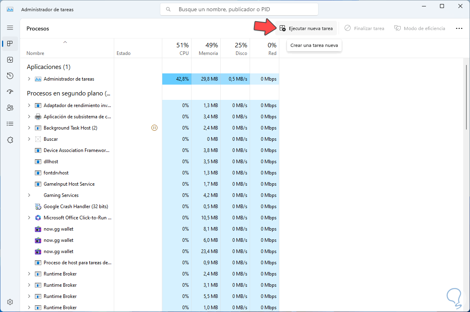This screenshot has width=470, height=312.
Task: Click the Adaptador de rendimiento process icon
Action: (x=38, y=105)
